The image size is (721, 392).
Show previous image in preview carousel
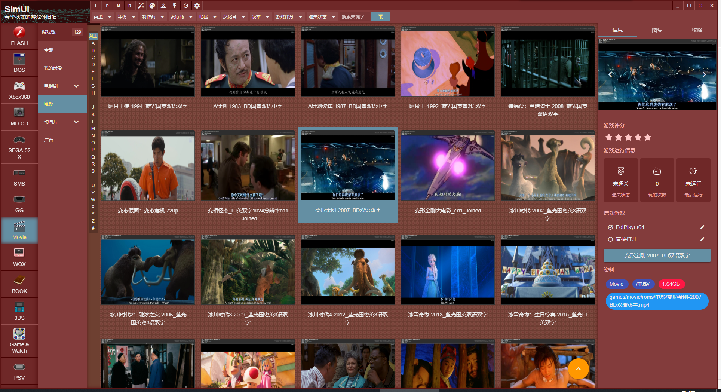610,74
